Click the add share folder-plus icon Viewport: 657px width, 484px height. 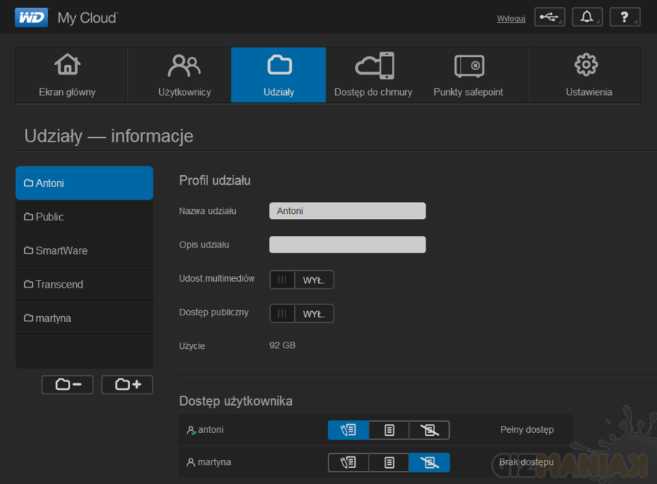point(127,385)
